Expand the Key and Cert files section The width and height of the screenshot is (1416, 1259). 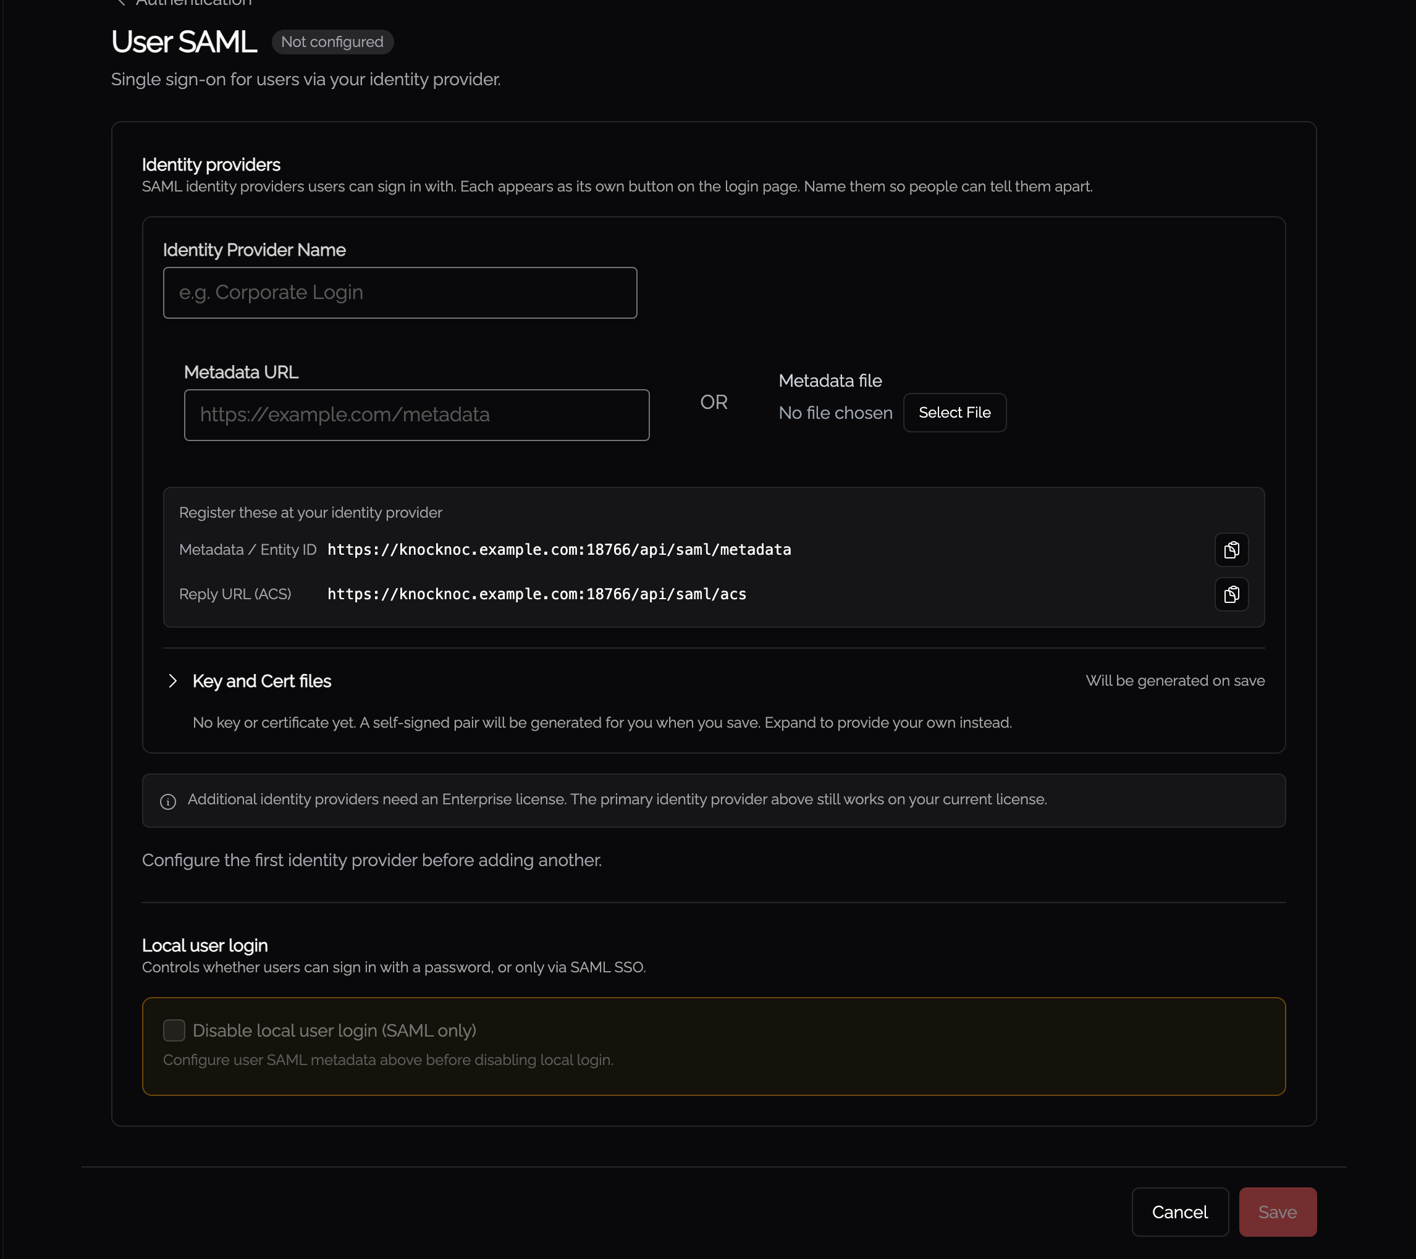coord(172,681)
